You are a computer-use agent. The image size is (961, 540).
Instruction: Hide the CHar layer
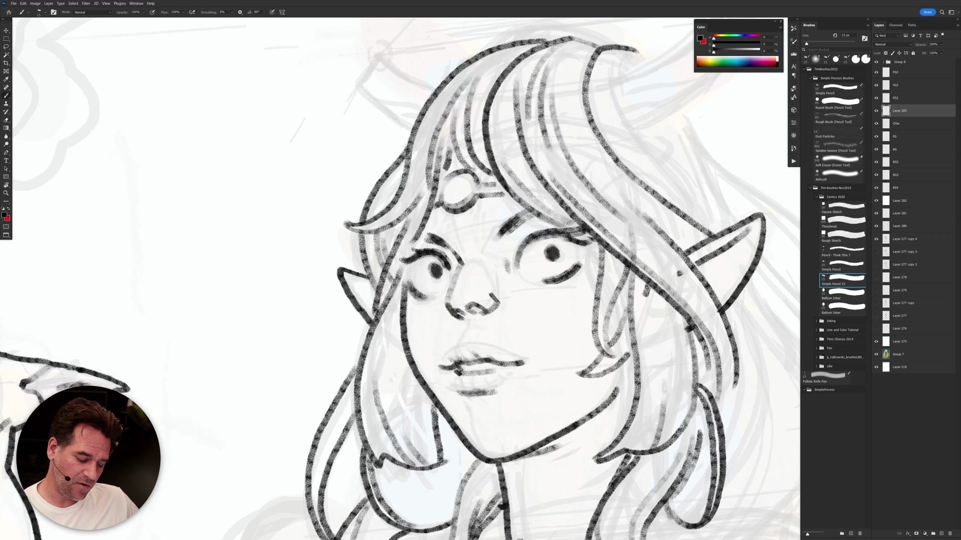click(x=876, y=123)
